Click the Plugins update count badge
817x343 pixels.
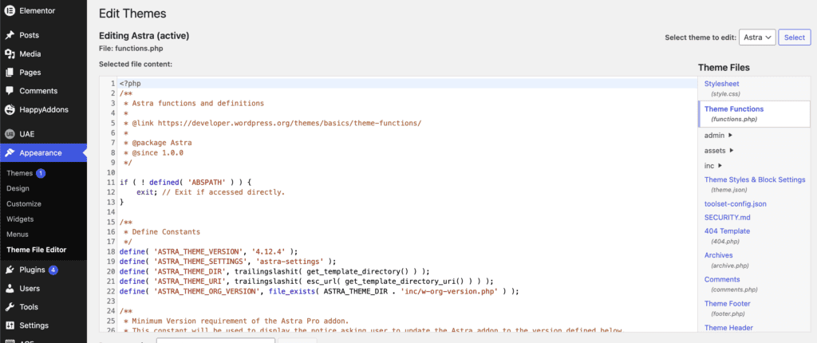[53, 270]
